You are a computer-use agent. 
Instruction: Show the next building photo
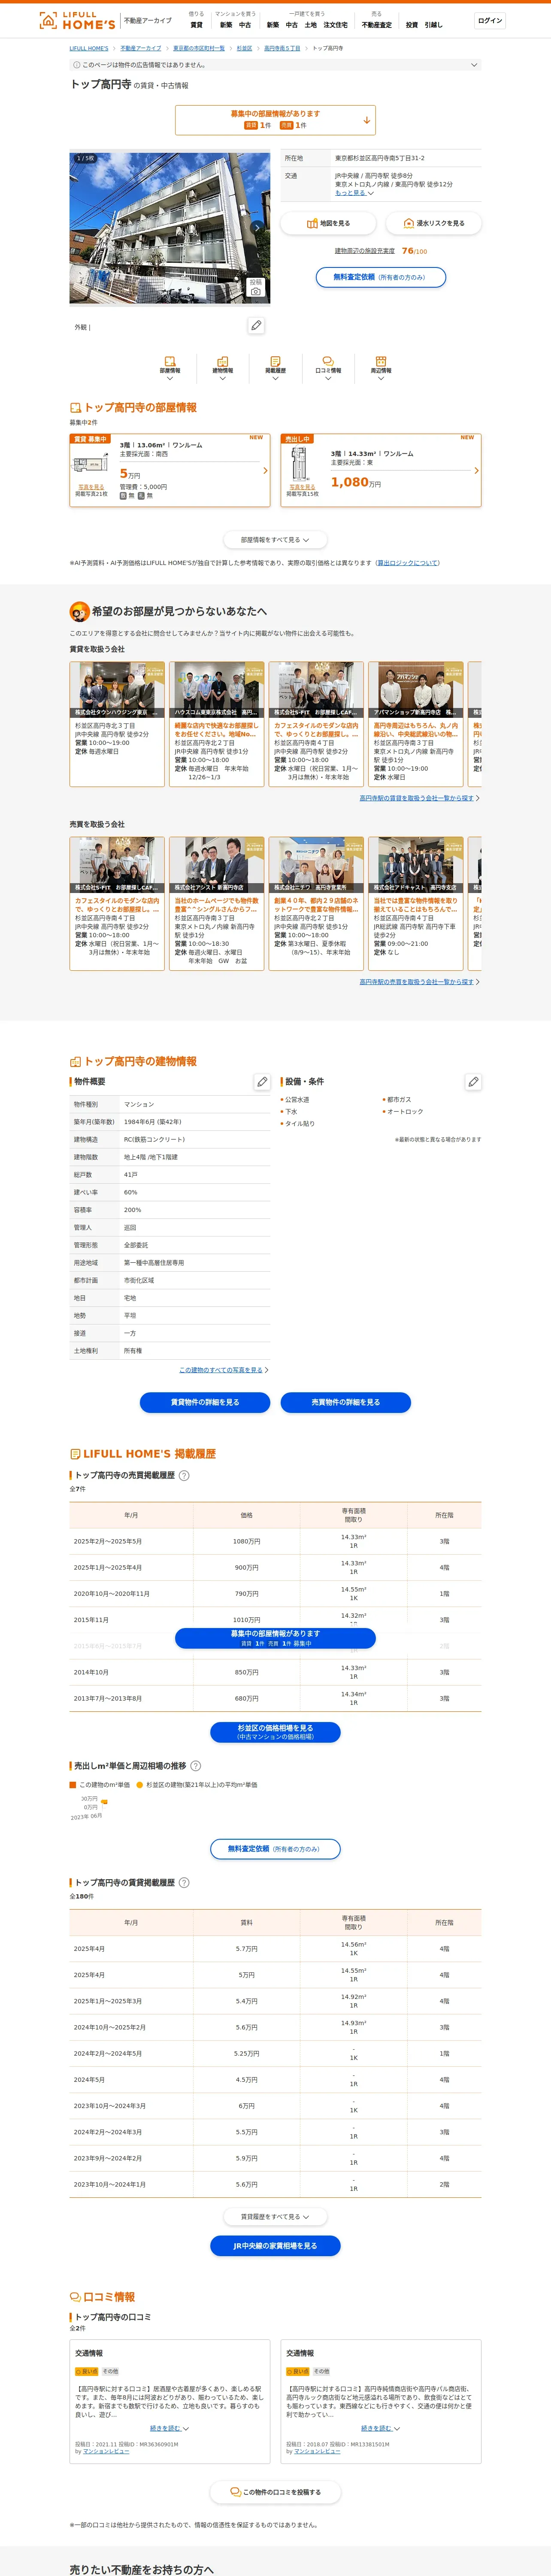[x=256, y=227]
